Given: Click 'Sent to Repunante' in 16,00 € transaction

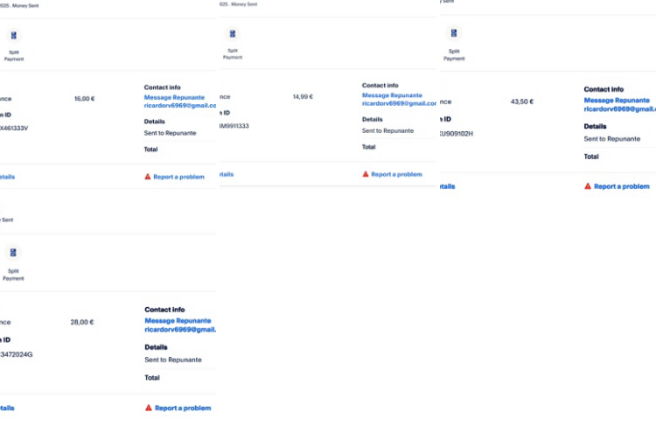Looking at the screenshot, I should tap(170, 133).
